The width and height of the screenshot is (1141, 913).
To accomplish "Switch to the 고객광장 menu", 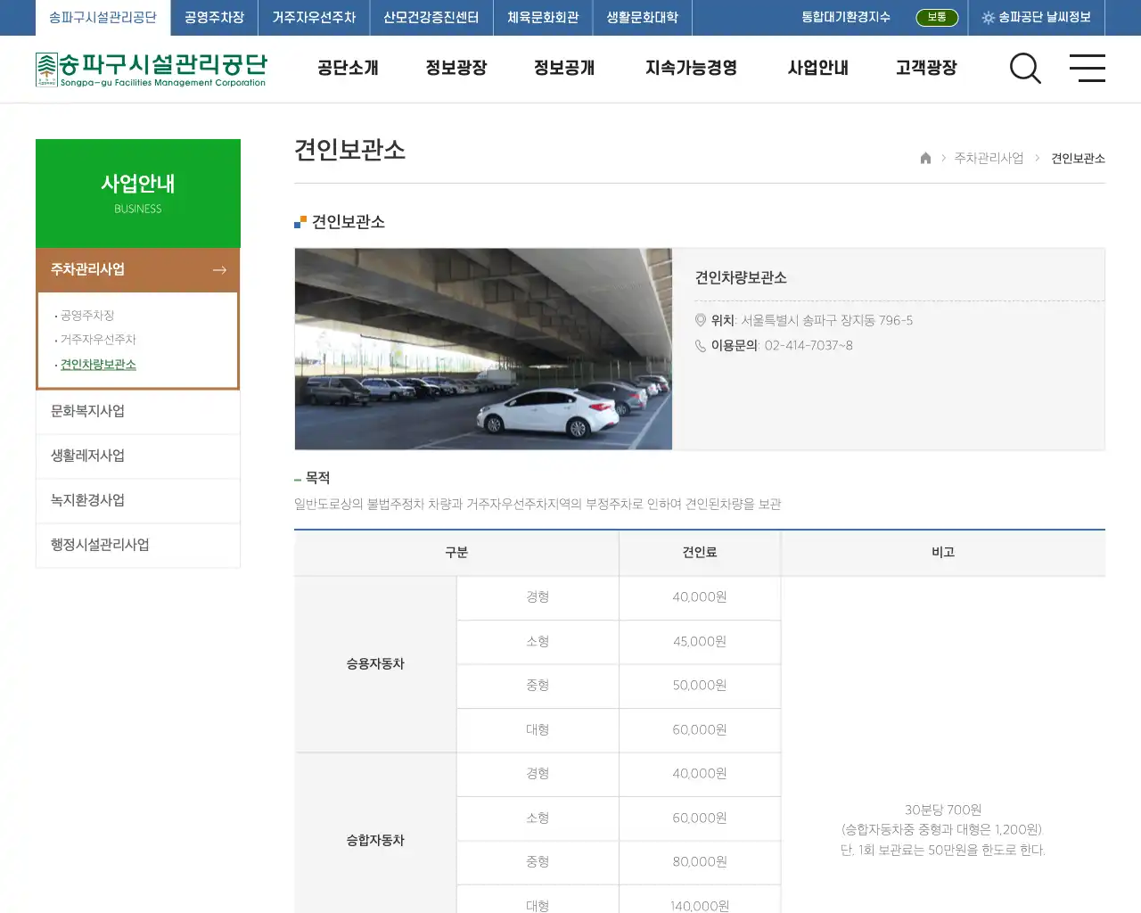I will click(925, 69).
